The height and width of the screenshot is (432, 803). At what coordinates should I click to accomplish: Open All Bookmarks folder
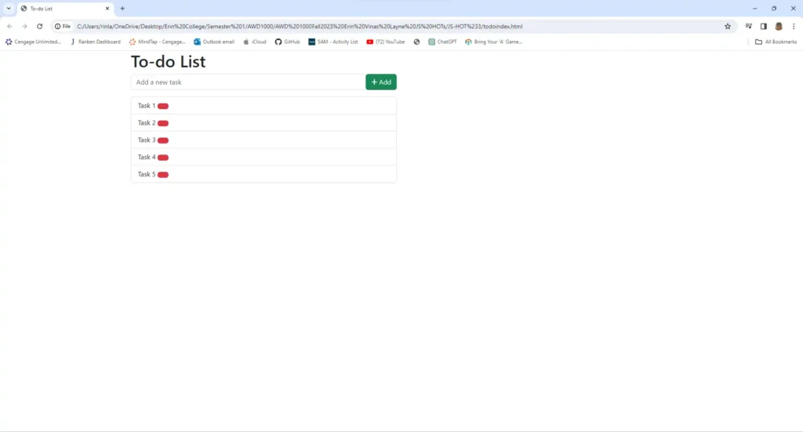coord(776,42)
